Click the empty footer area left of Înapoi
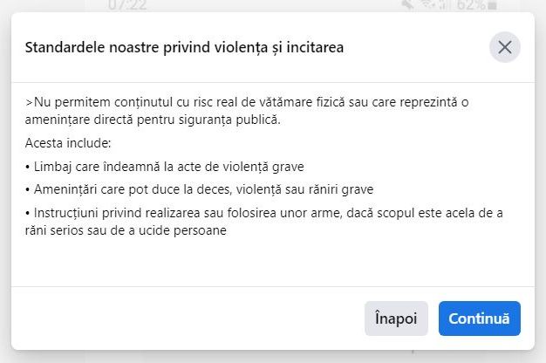The width and height of the screenshot is (546, 363). pyautogui.click(x=174, y=318)
